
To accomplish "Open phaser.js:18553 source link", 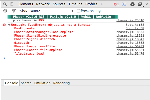I will 130,43.
